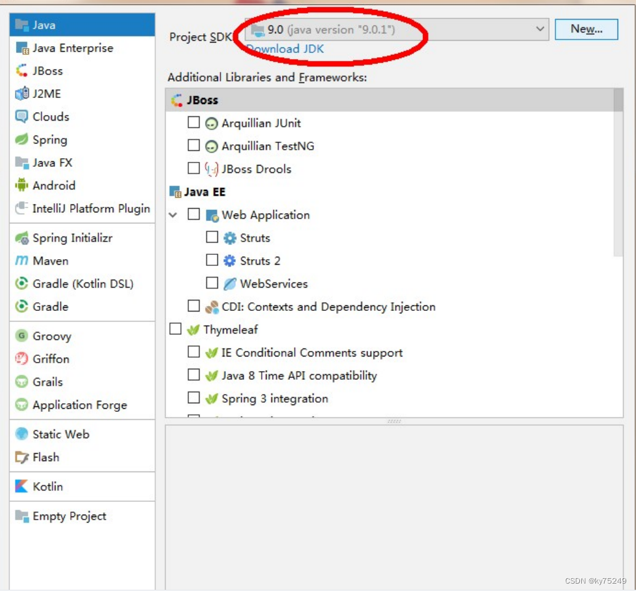Select the Clouds icon
This screenshot has height=591, width=636.
[x=22, y=116]
